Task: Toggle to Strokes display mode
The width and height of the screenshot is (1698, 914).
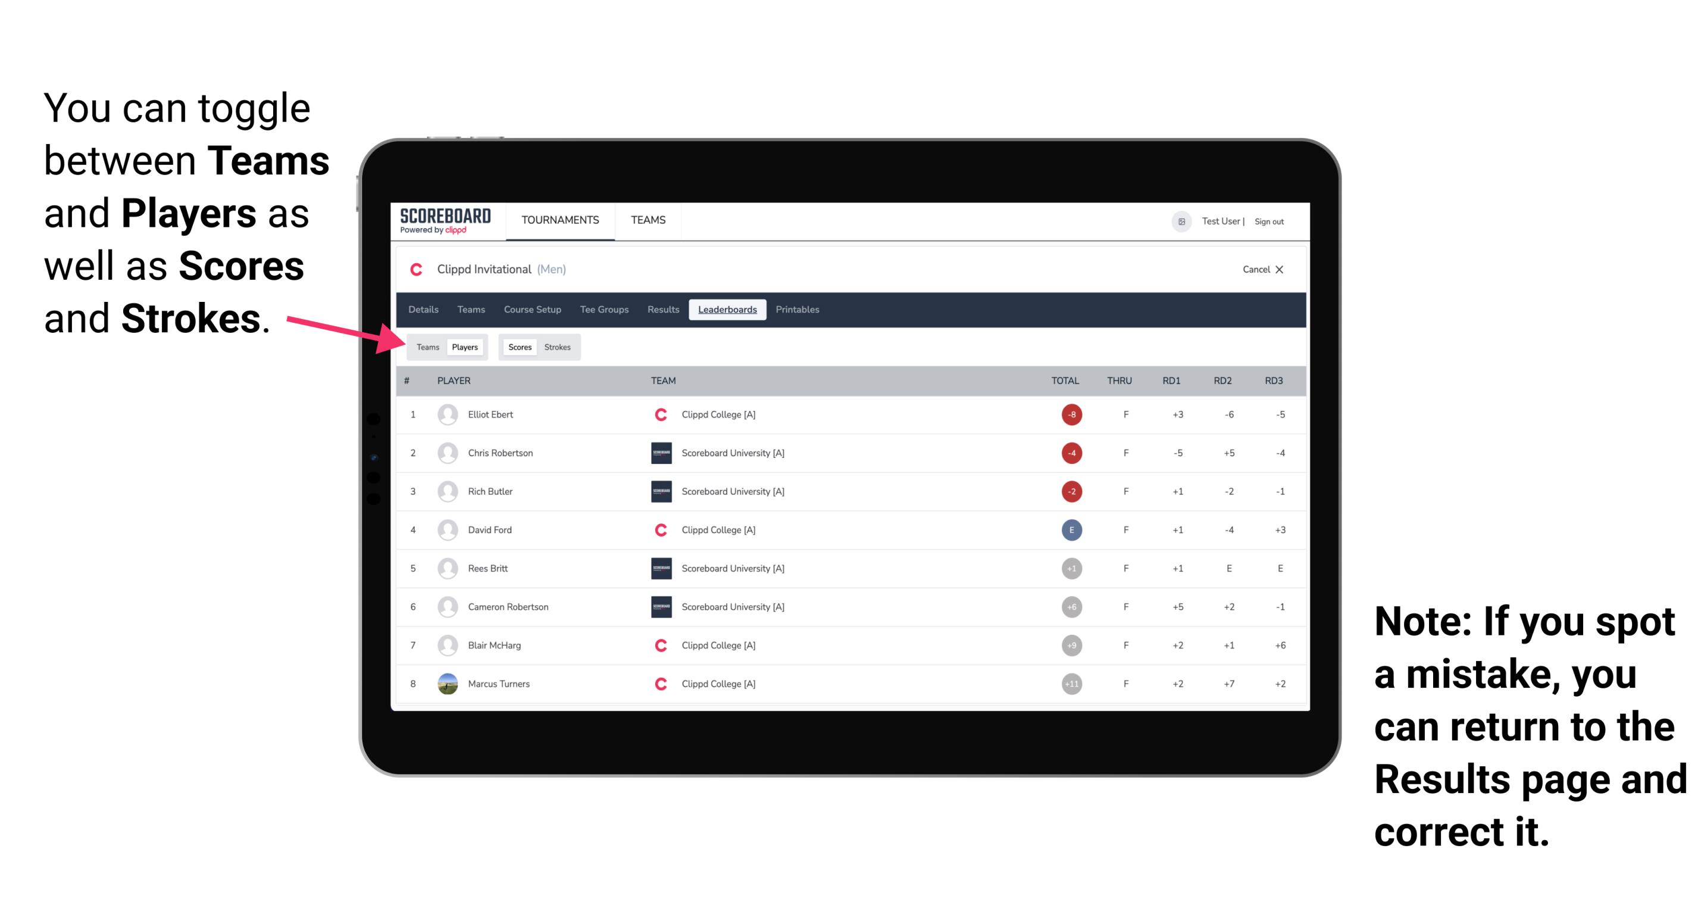Action: click(558, 347)
